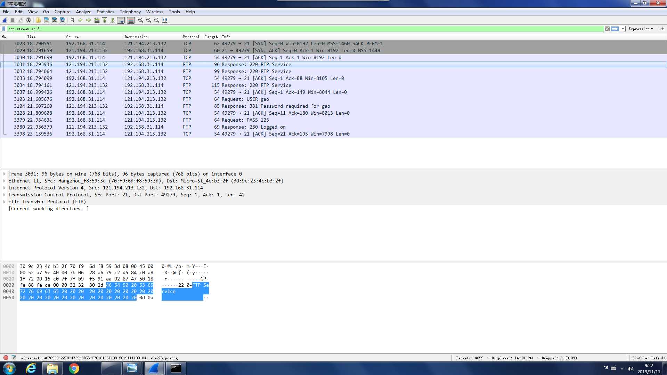Image resolution: width=667 pixels, height=375 pixels.
Task: Select packet 3103 Request: USER gao
Action: coord(334,99)
